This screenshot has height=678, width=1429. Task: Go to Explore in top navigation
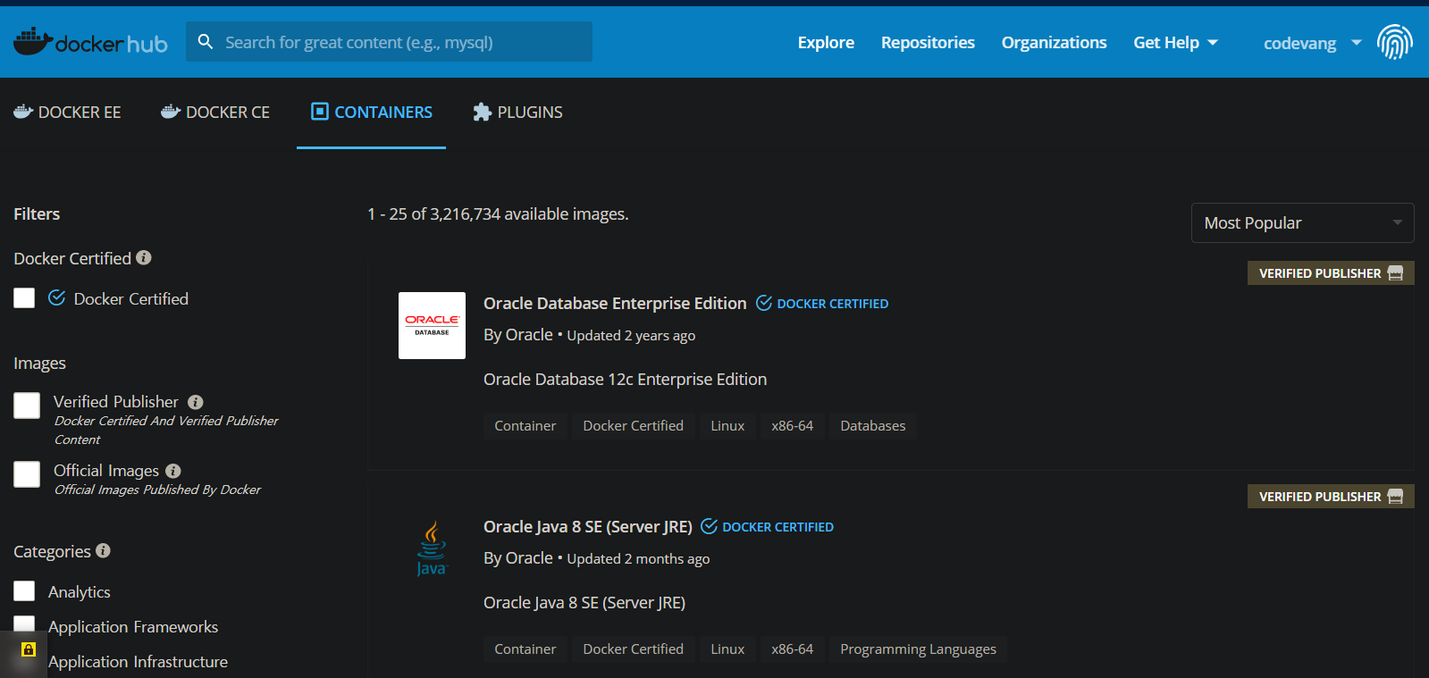(826, 42)
